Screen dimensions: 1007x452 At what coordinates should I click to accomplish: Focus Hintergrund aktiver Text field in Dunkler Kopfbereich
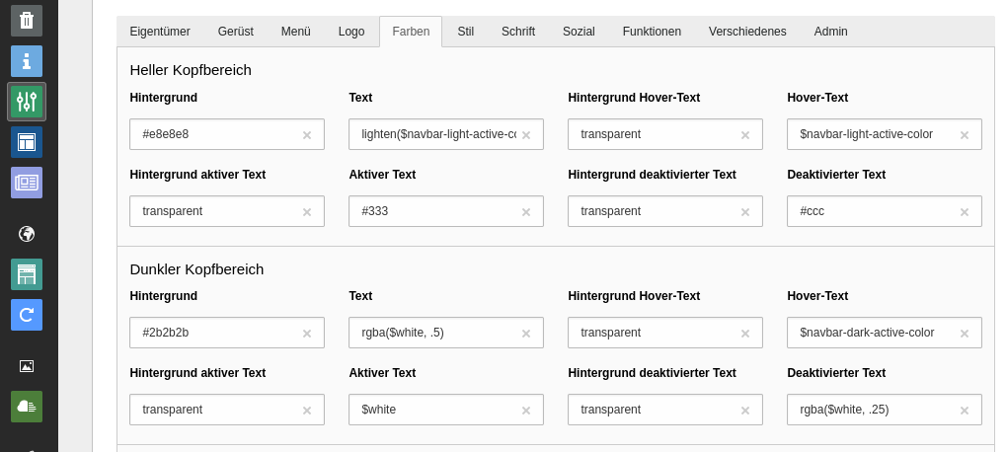click(x=227, y=410)
